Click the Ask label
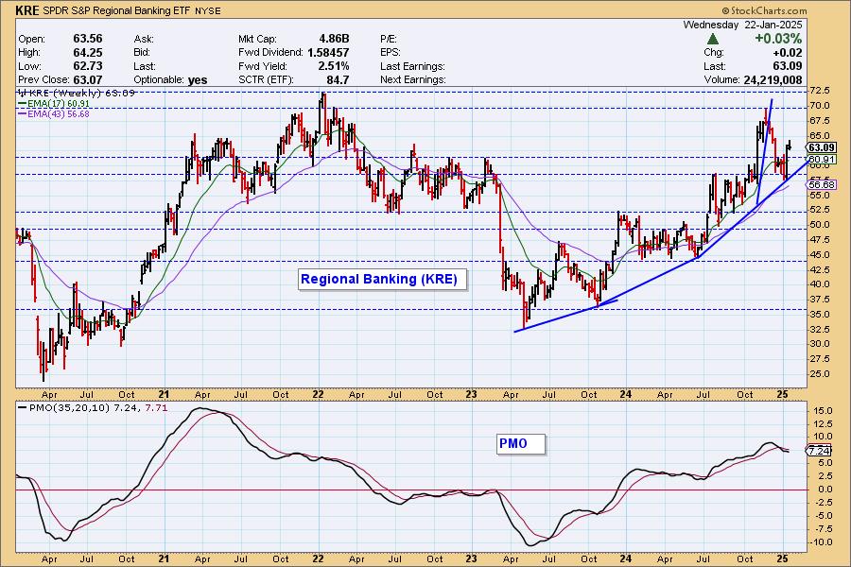 [x=144, y=39]
